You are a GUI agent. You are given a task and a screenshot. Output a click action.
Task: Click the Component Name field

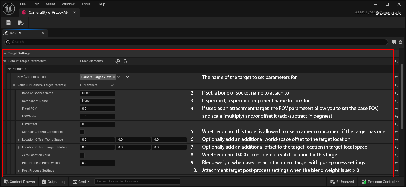click(x=97, y=101)
